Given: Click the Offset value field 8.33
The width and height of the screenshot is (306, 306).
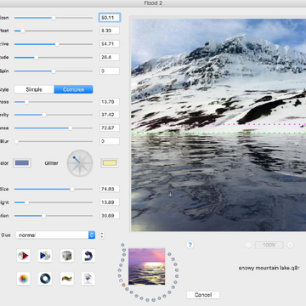Looking at the screenshot, I should click(110, 31).
